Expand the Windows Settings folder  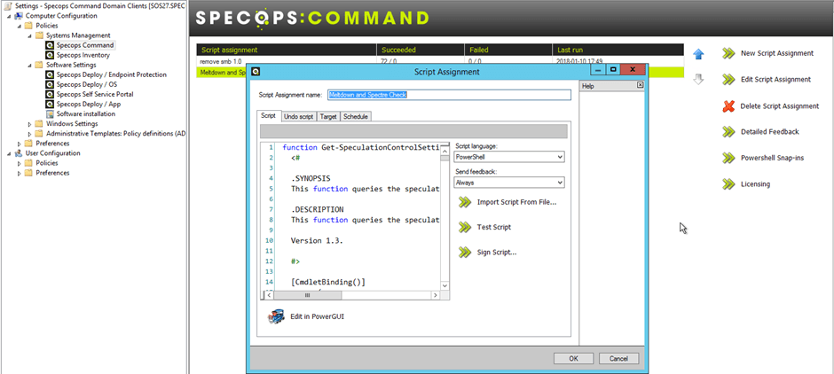(x=30, y=124)
